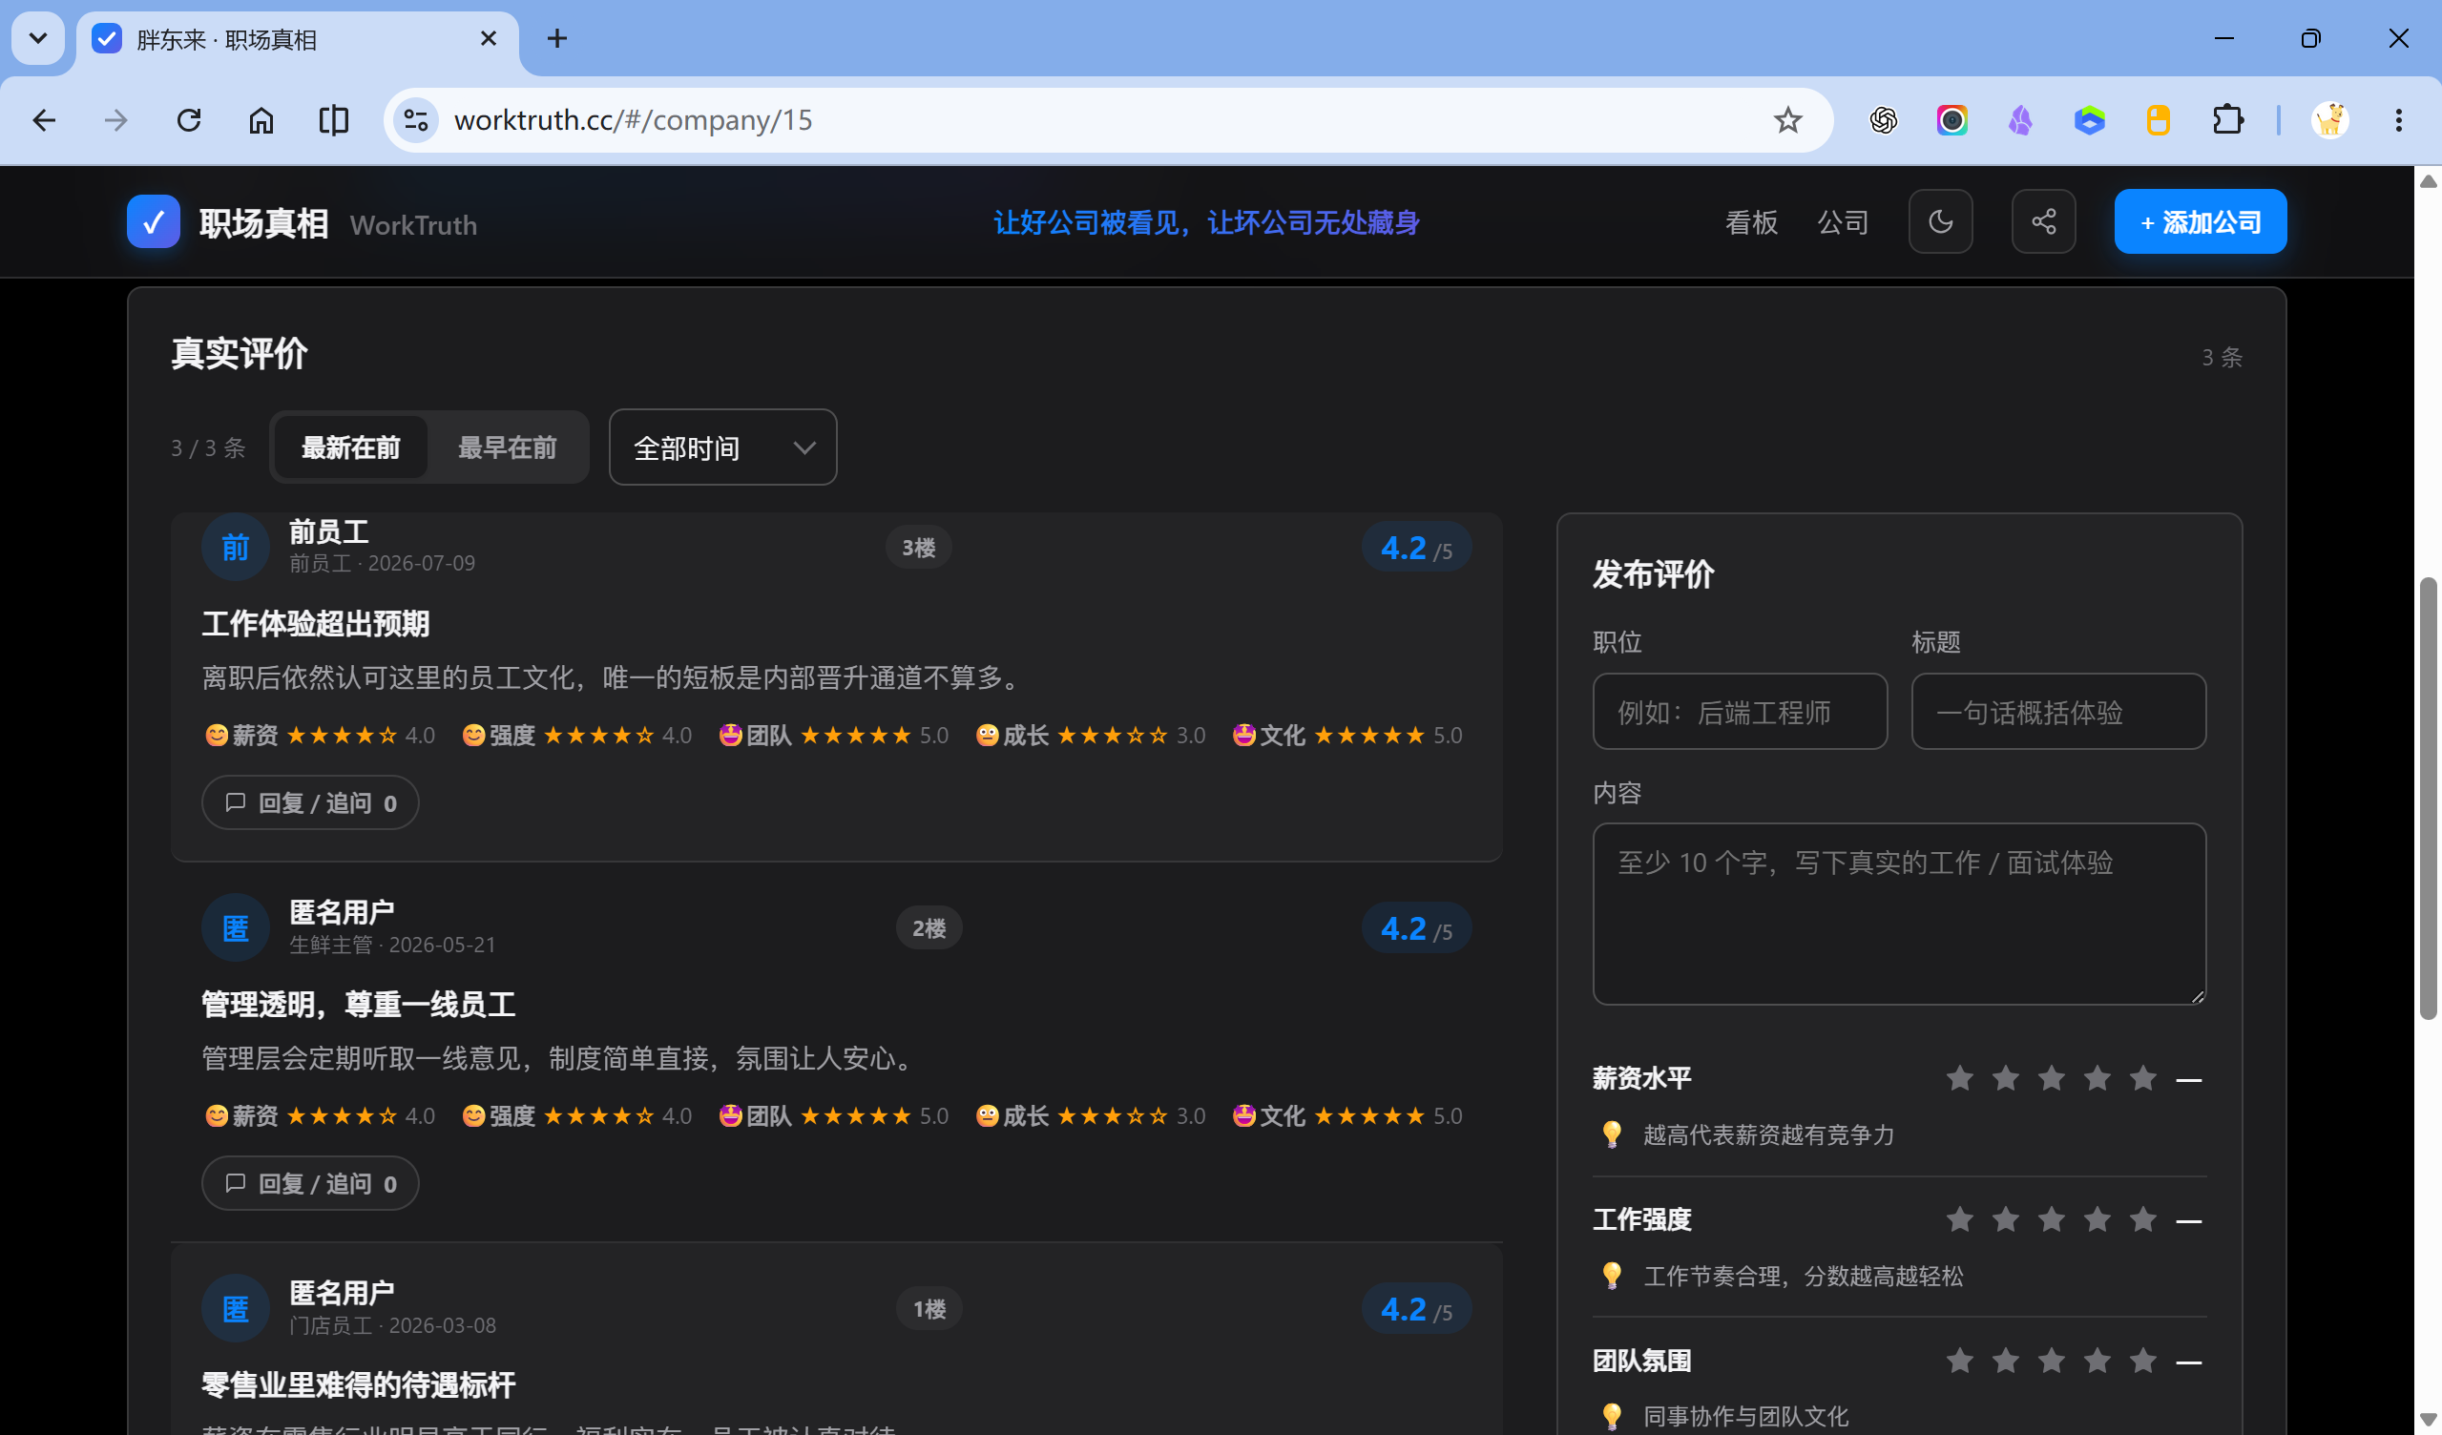Open the Extensions puzzle menu
The image size is (2442, 1435).
coord(2228,120)
